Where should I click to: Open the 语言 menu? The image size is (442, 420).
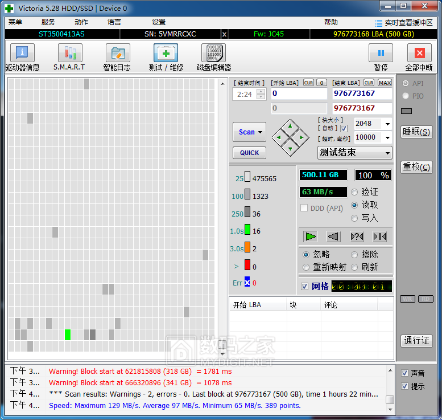(114, 22)
